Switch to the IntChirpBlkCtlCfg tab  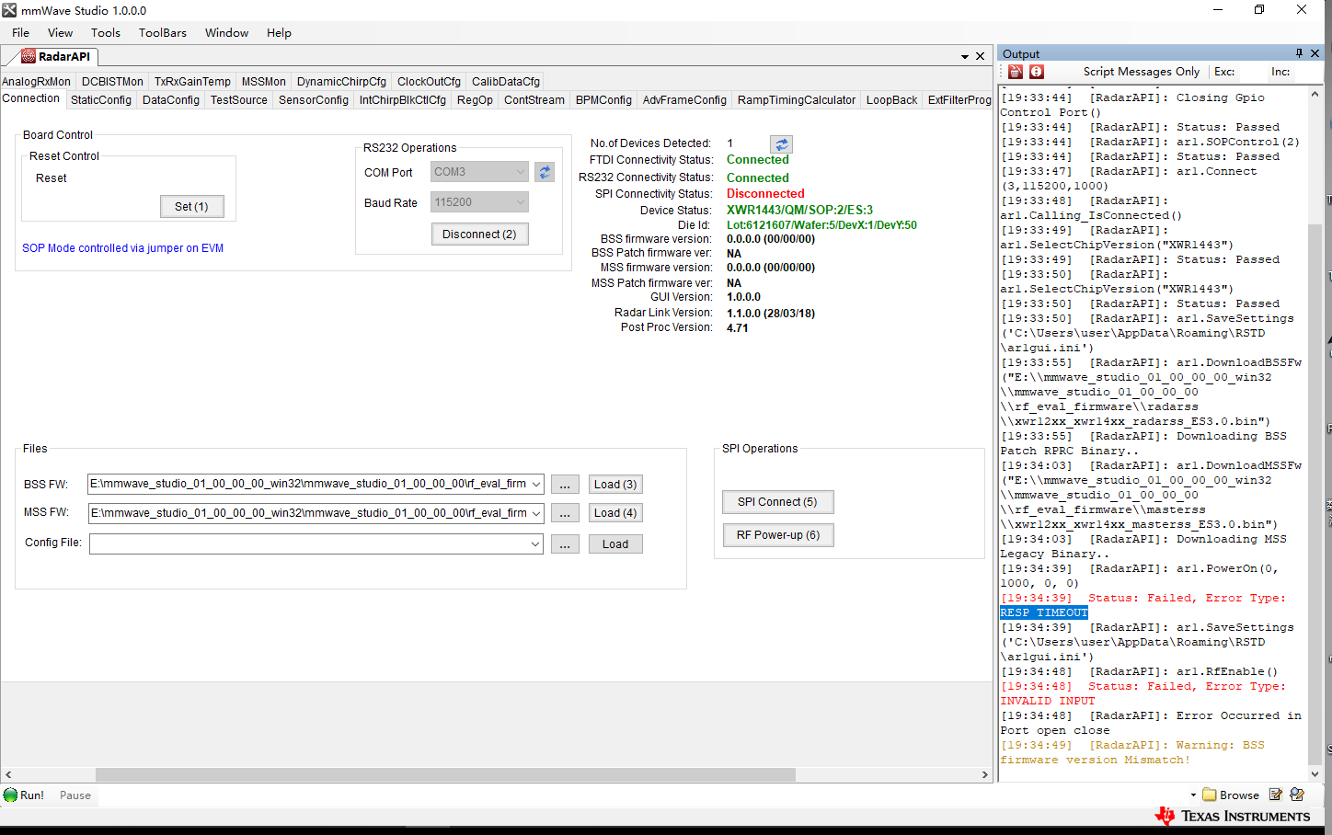(403, 100)
